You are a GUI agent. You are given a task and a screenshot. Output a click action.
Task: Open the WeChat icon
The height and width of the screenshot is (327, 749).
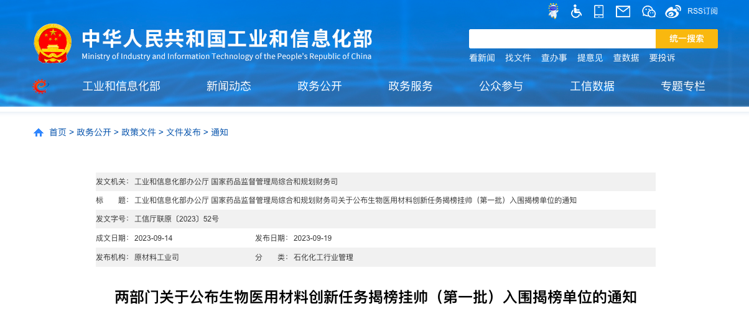point(649,11)
